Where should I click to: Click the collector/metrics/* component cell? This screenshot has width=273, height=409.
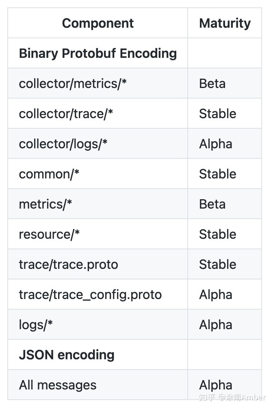[x=73, y=84]
